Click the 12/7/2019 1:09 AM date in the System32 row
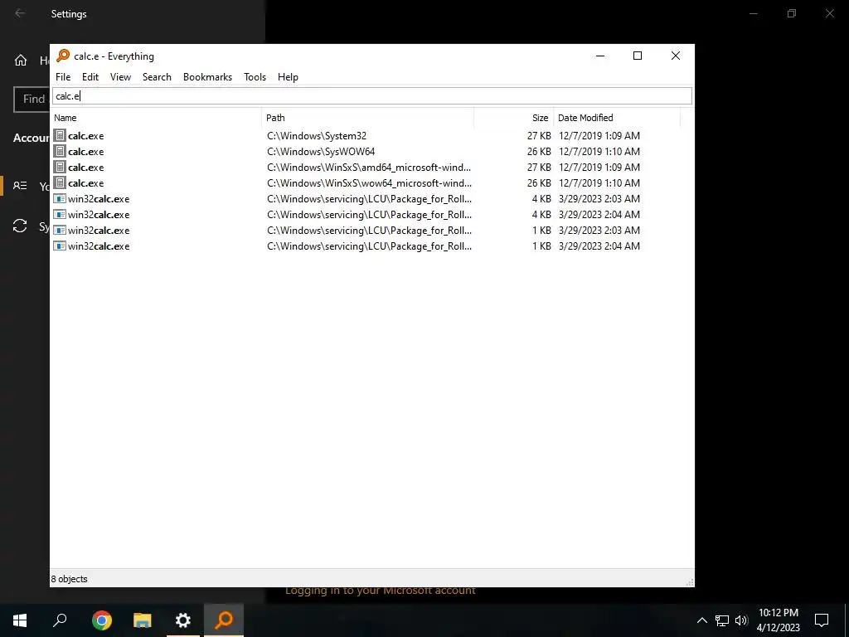 click(x=599, y=136)
